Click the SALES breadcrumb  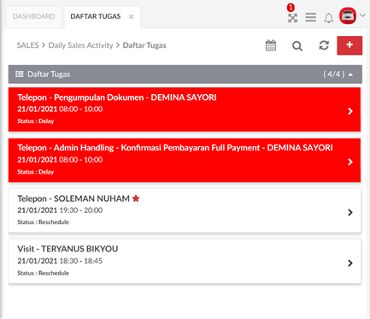tap(27, 45)
